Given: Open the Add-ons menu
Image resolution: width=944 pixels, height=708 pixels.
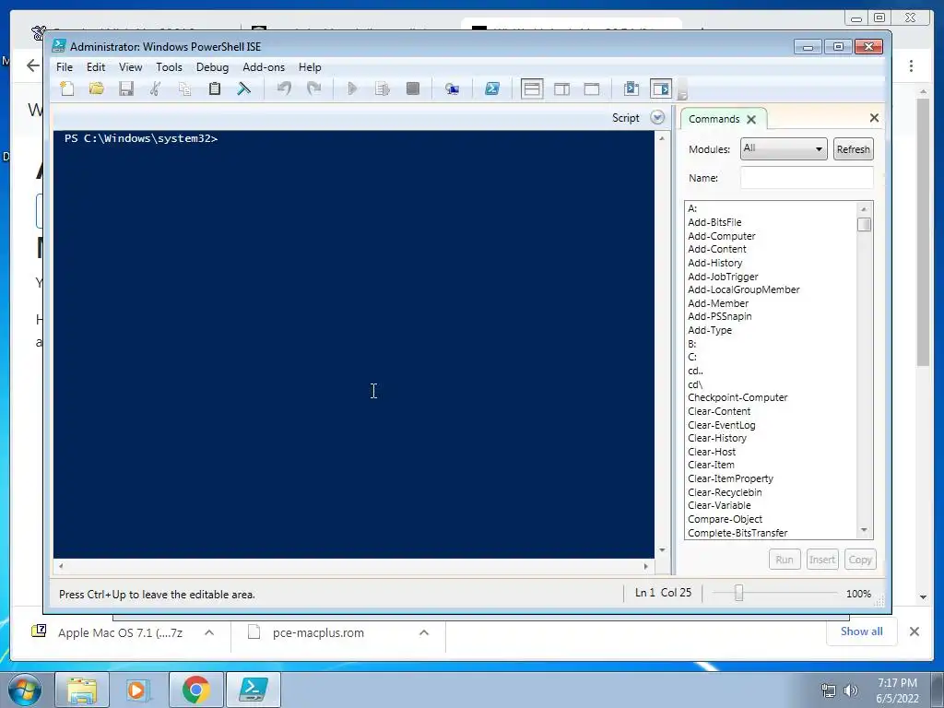Looking at the screenshot, I should tap(264, 66).
